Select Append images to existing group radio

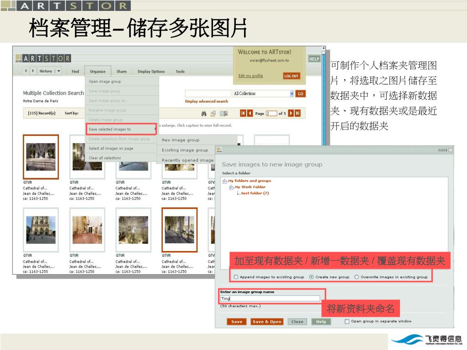coord(236,277)
